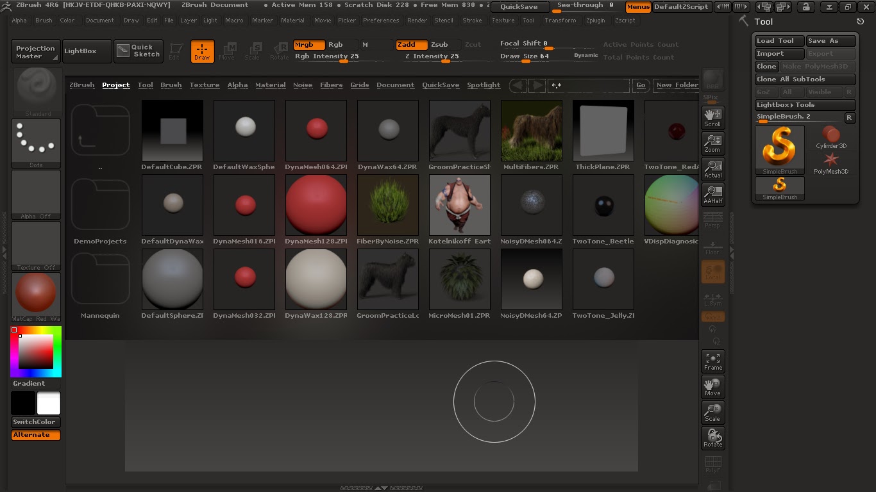The width and height of the screenshot is (876, 492).
Task: Open the Standard brush selector
Action: (x=36, y=92)
